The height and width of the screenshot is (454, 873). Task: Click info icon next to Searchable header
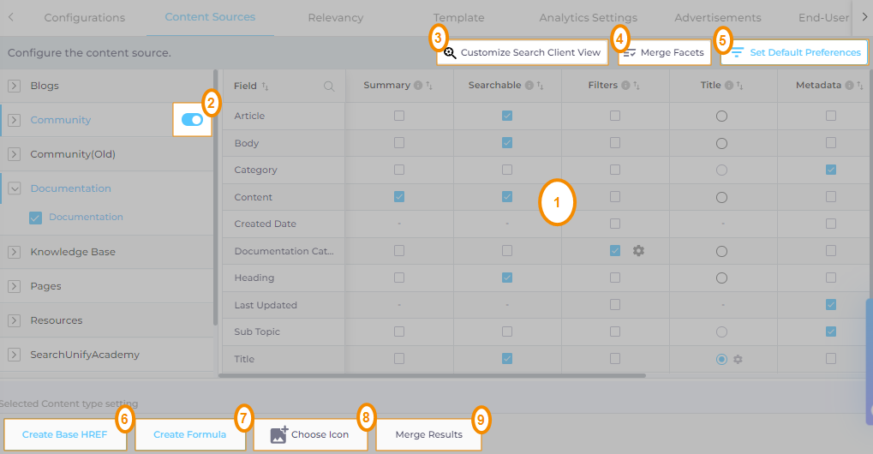coord(529,86)
